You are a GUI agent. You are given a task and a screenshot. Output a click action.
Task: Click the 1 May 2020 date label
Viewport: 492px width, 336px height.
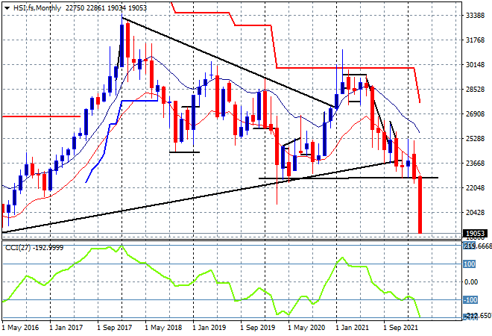pyautogui.click(x=306, y=328)
